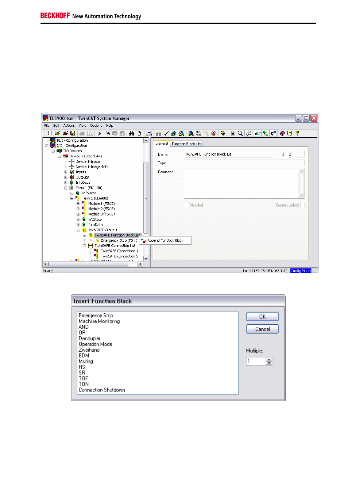Click the book Help Topics toolbar icon

tap(282, 133)
